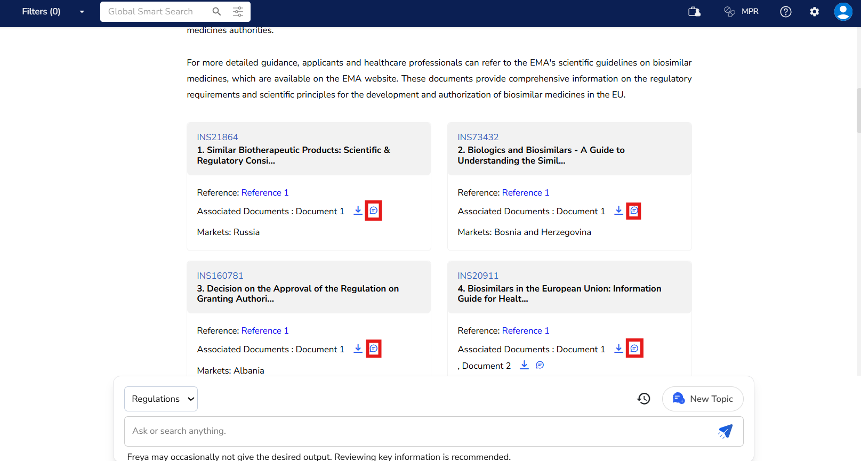Open the Regulations category dropdown
This screenshot has width=861, height=461.
[161, 399]
